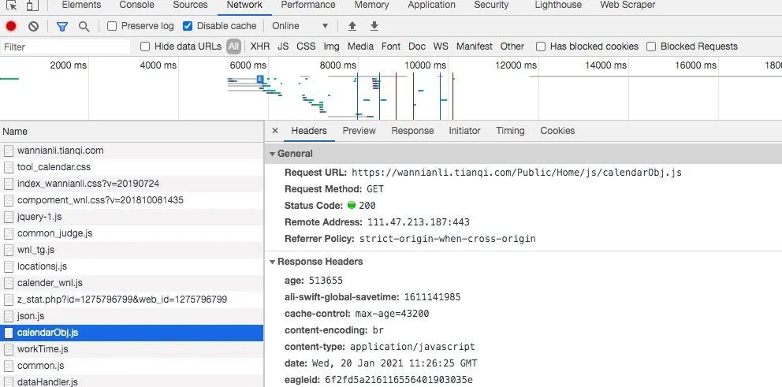Screen dimensions: 782x387
Task: Enable the Preserve log checkbox
Action: (112, 26)
